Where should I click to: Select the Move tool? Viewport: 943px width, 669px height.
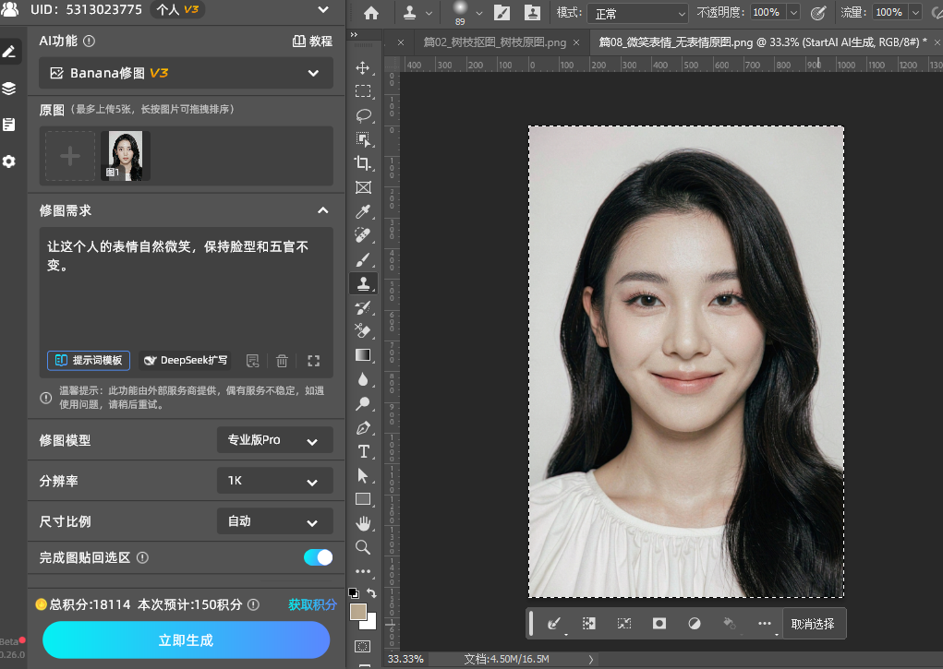click(x=363, y=67)
